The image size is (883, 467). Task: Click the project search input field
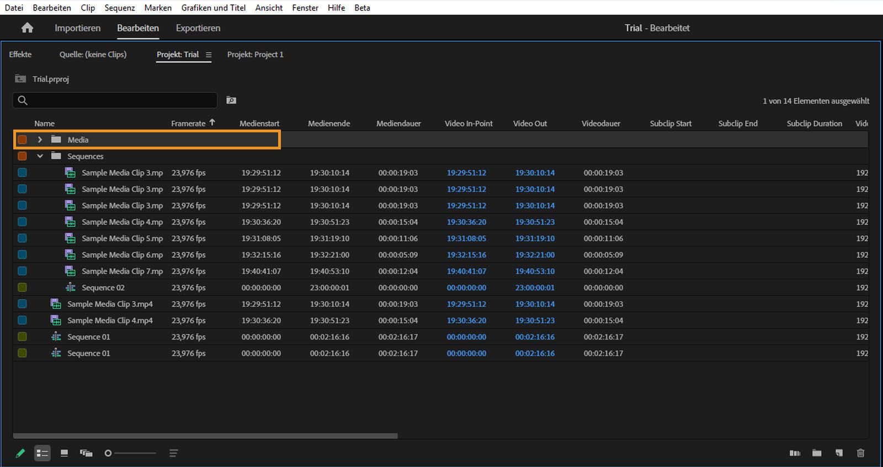tap(119, 100)
